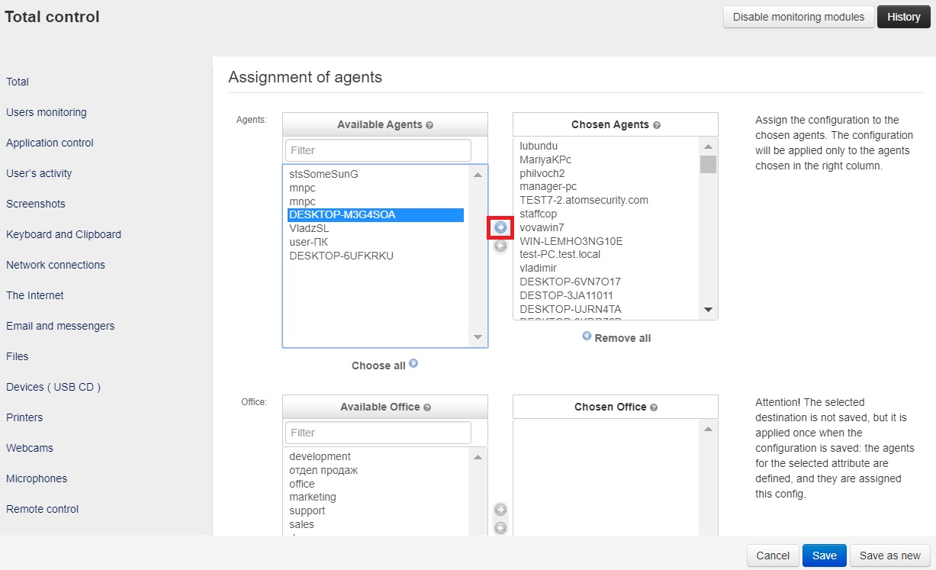Click the Remove all arrow icon

point(587,336)
